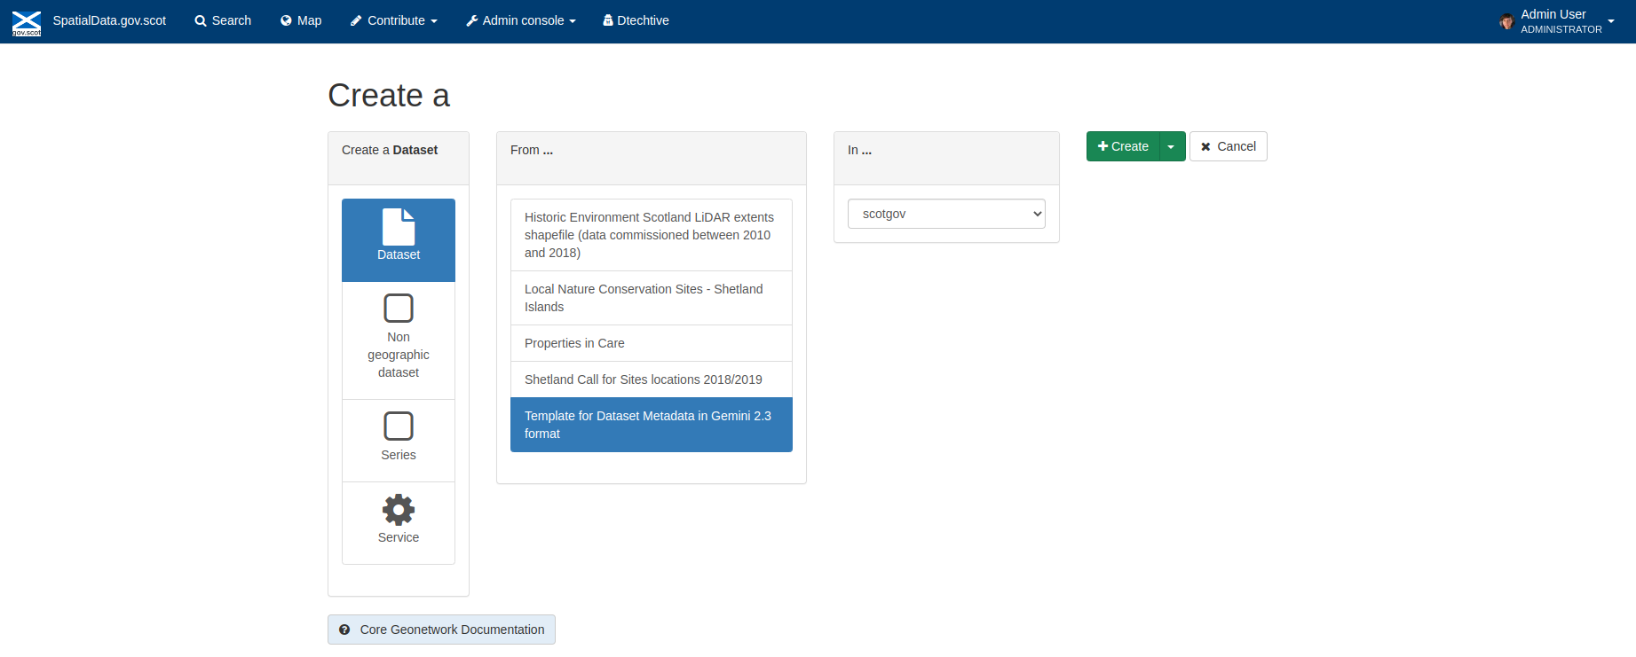This screenshot has height=657, width=1636.
Task: Open Core Geonetwork Documentation link
Action: point(441,630)
